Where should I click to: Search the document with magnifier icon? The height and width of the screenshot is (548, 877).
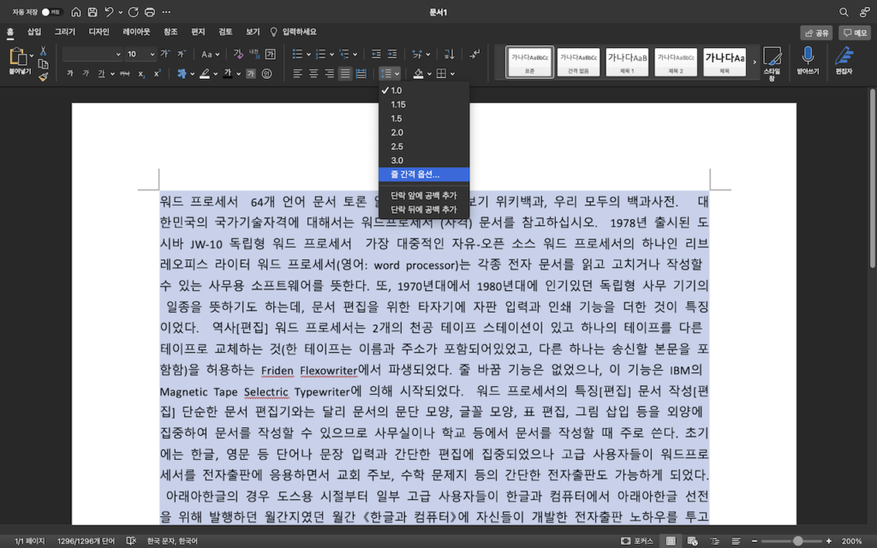click(x=844, y=12)
